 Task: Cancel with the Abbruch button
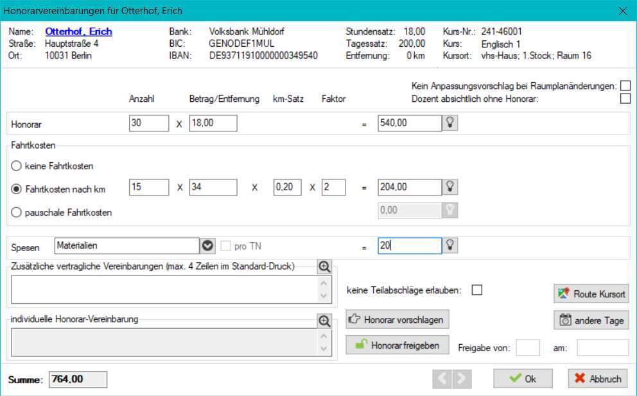pos(598,379)
